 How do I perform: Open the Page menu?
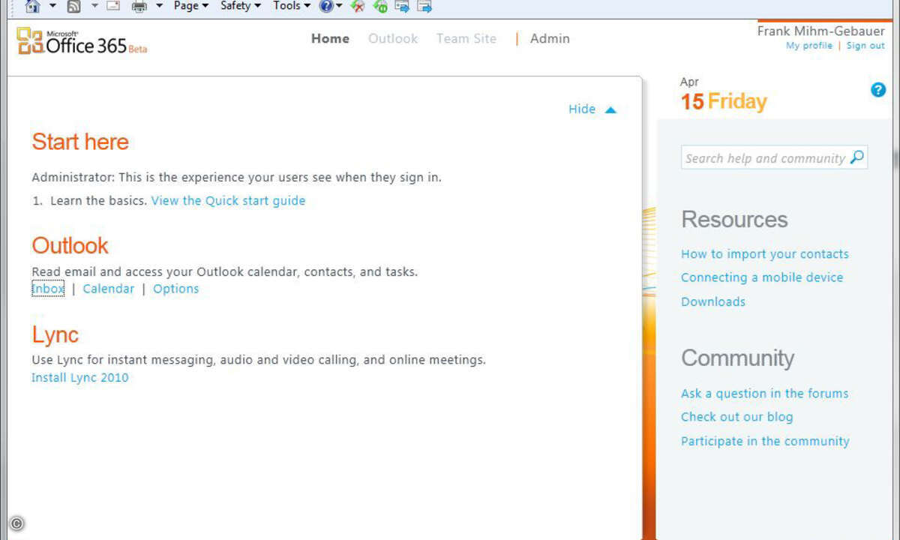point(190,6)
